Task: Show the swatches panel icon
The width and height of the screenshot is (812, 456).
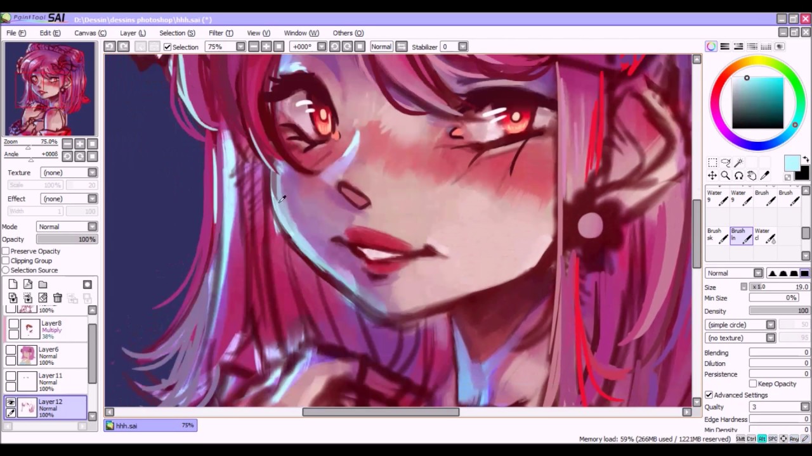Action: click(x=766, y=46)
